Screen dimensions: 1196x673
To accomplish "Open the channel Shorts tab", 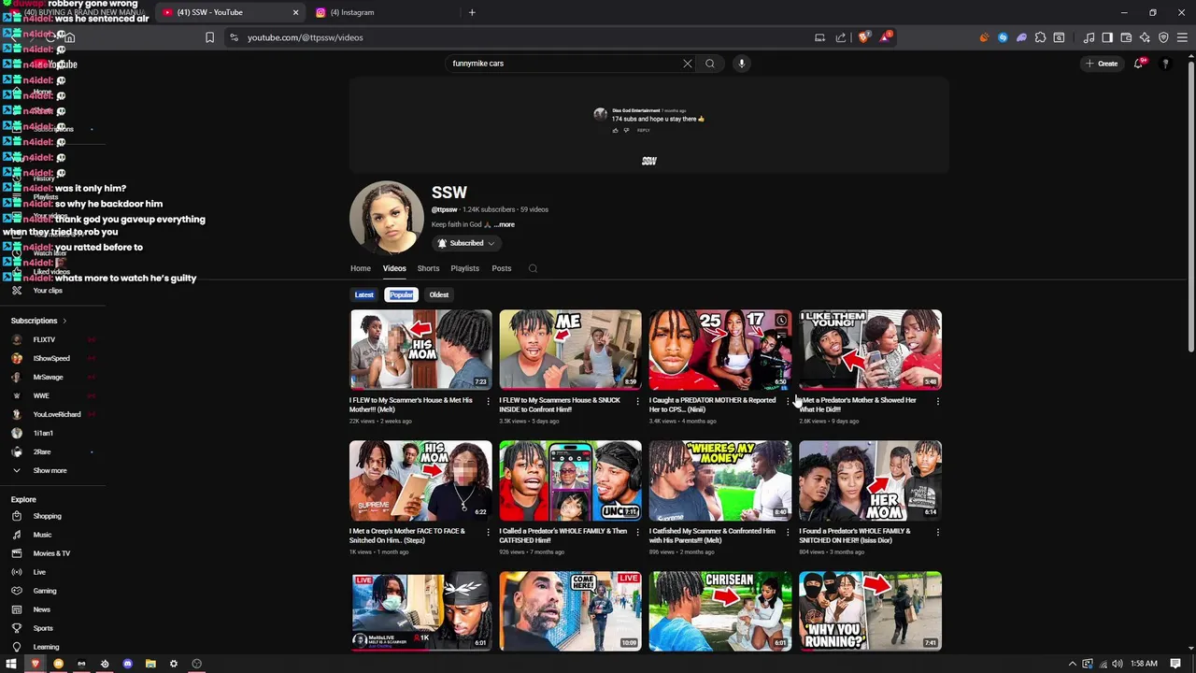I will (428, 268).
